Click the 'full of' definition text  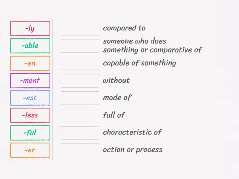(x=114, y=115)
